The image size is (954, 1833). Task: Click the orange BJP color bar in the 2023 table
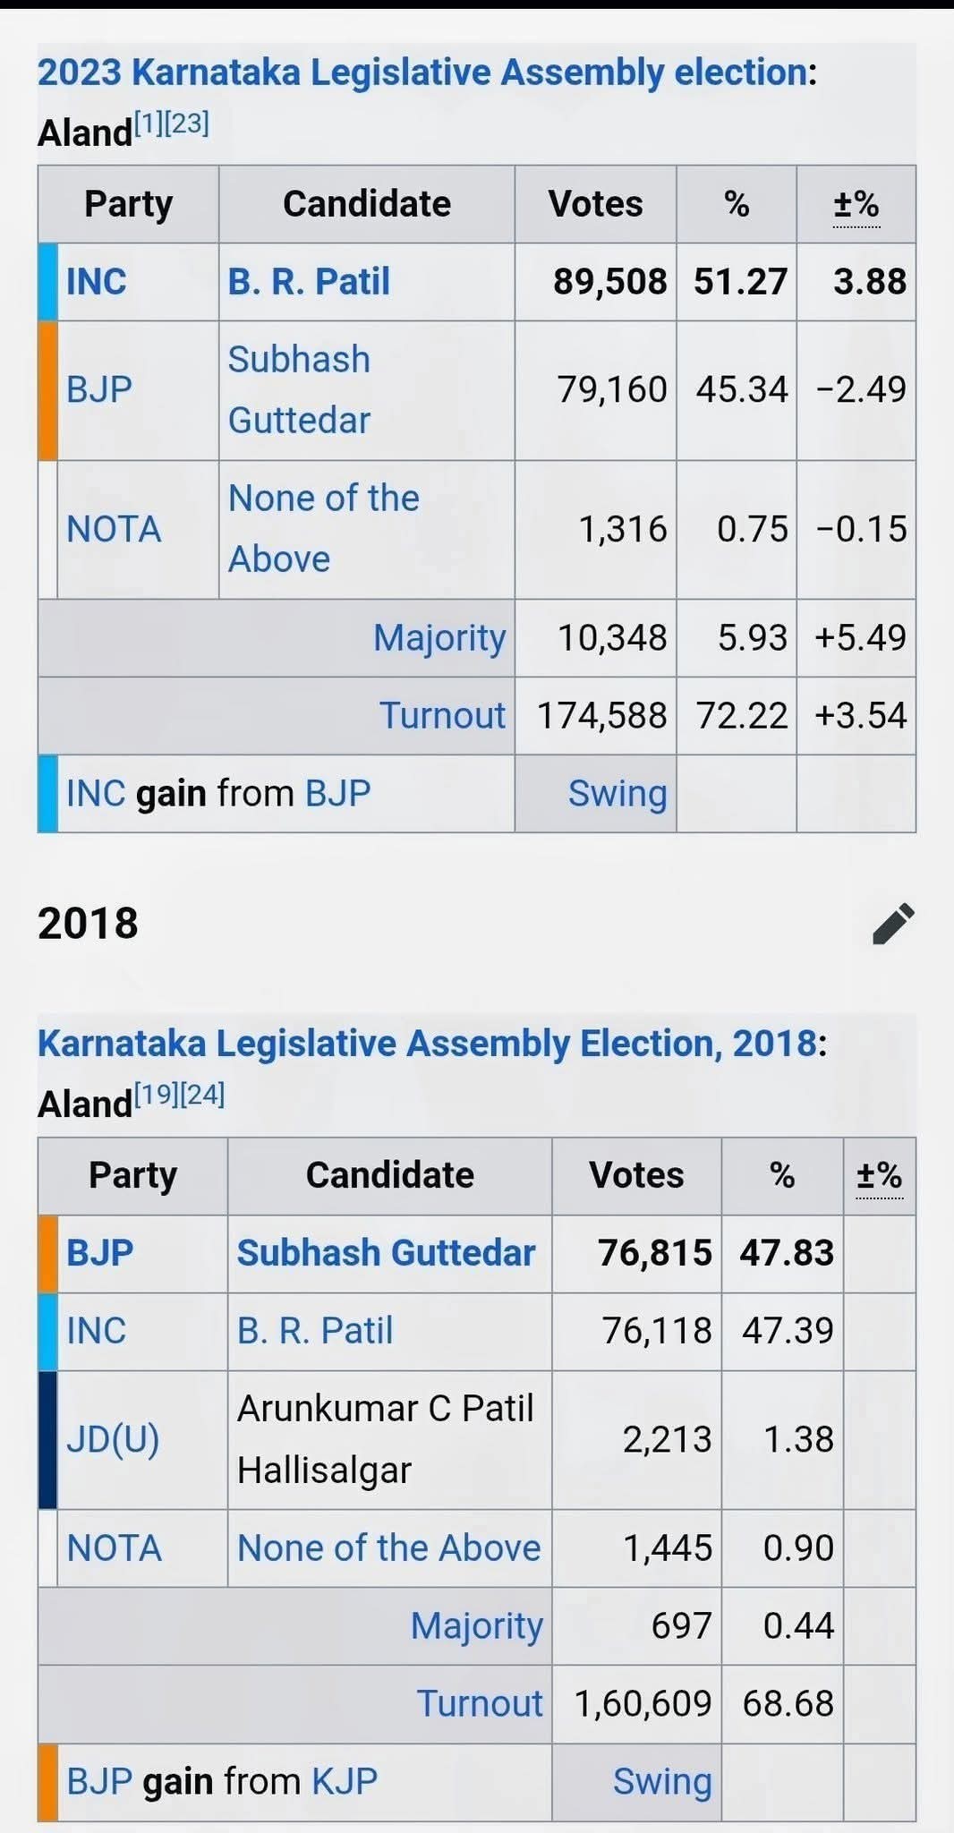(x=48, y=390)
